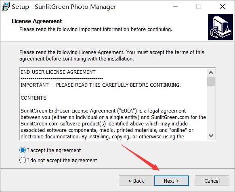Click the "CONTENTS" line in license text

pyautogui.click(x=34, y=98)
